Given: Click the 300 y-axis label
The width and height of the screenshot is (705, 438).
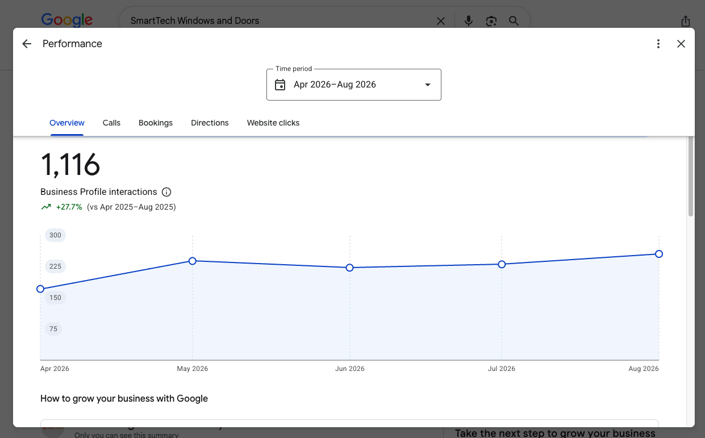Looking at the screenshot, I should click(x=55, y=235).
